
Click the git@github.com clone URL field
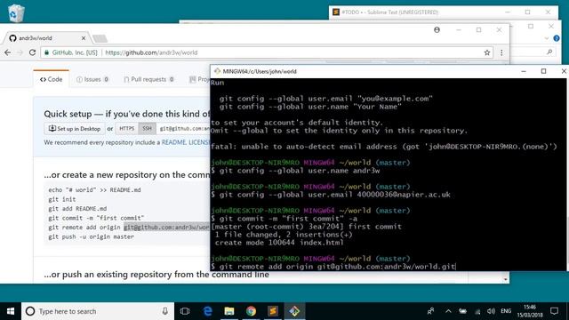183,128
